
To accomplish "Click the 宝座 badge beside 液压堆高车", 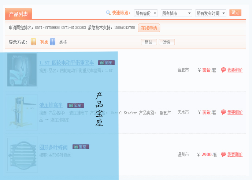I will click(76, 105).
